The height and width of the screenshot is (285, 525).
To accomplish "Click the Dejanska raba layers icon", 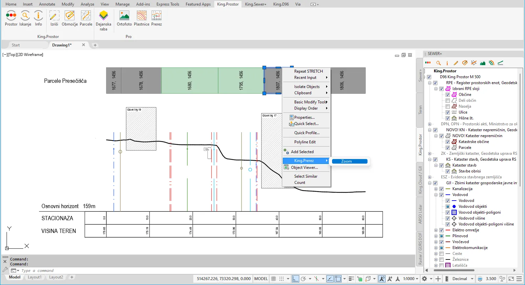I will (x=103, y=16).
